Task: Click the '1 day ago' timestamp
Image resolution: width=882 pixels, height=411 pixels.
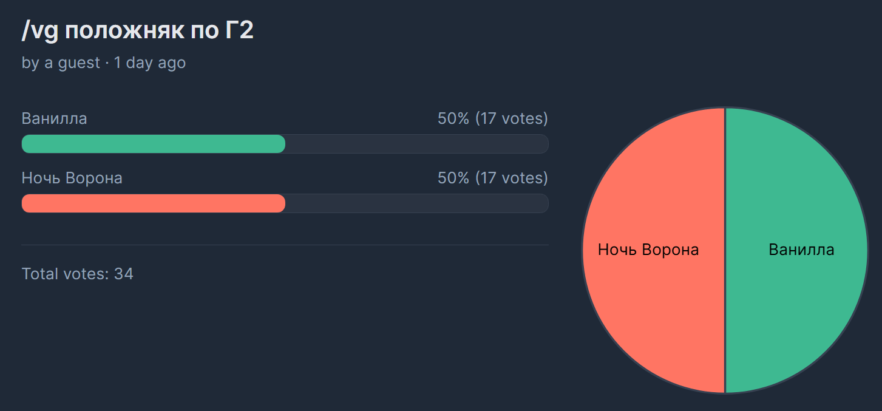Action: tap(149, 63)
